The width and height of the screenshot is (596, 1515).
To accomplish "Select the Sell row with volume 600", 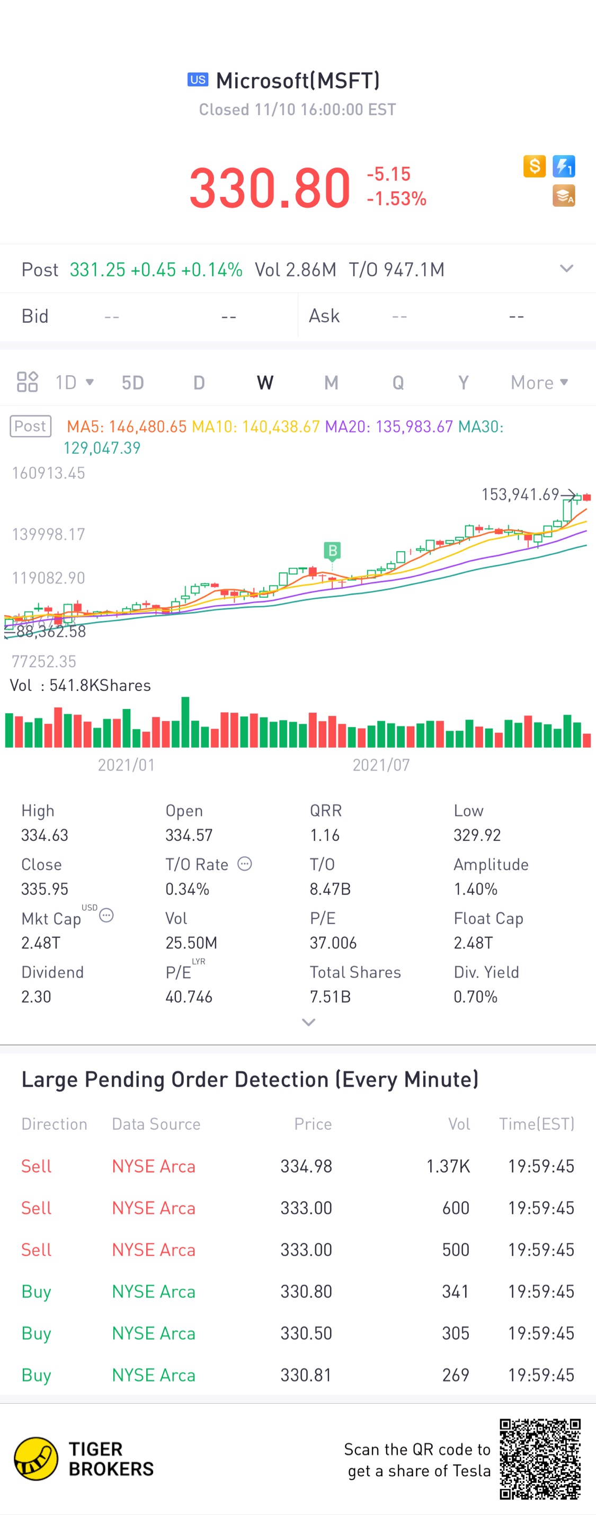I will pos(298,1208).
